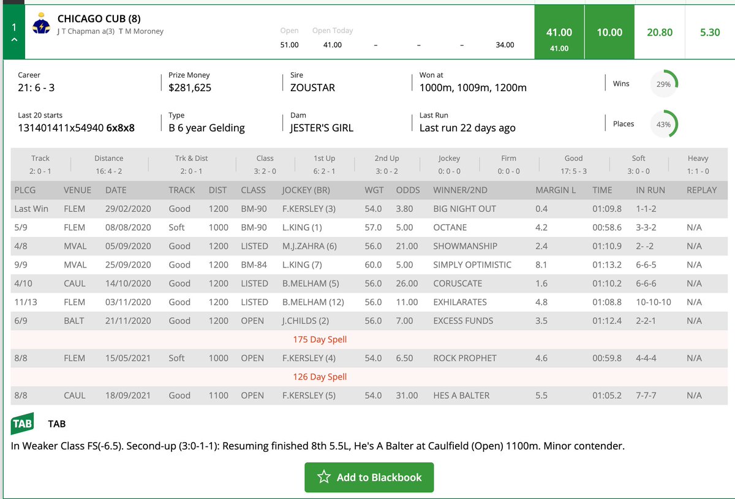
Task: Click the 34.00 fluctuation price
Action: click(x=505, y=45)
